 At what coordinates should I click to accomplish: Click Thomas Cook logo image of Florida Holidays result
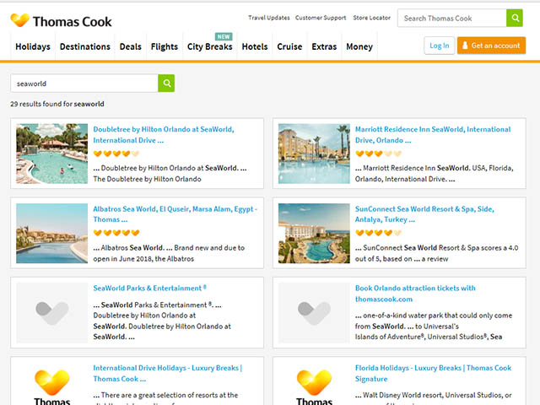coord(314,386)
